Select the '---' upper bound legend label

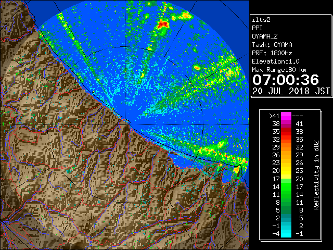coord(298,116)
